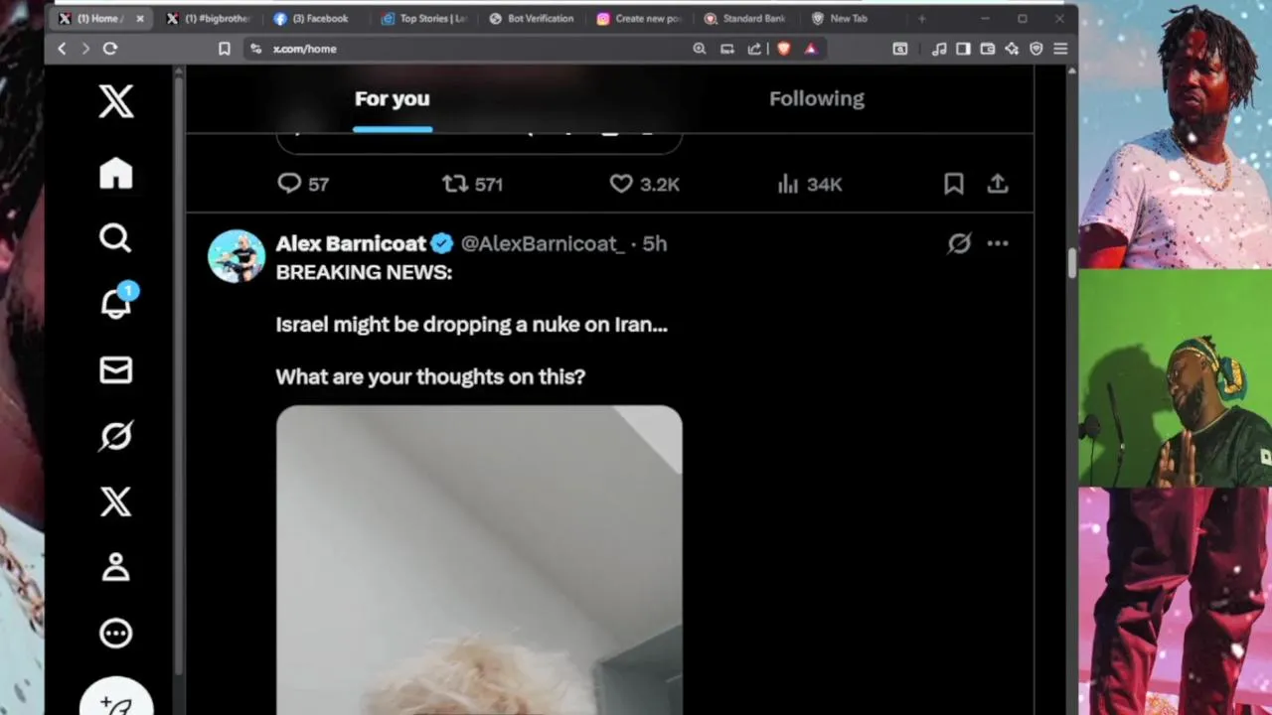Open More circle menu in sidebar

(x=115, y=633)
